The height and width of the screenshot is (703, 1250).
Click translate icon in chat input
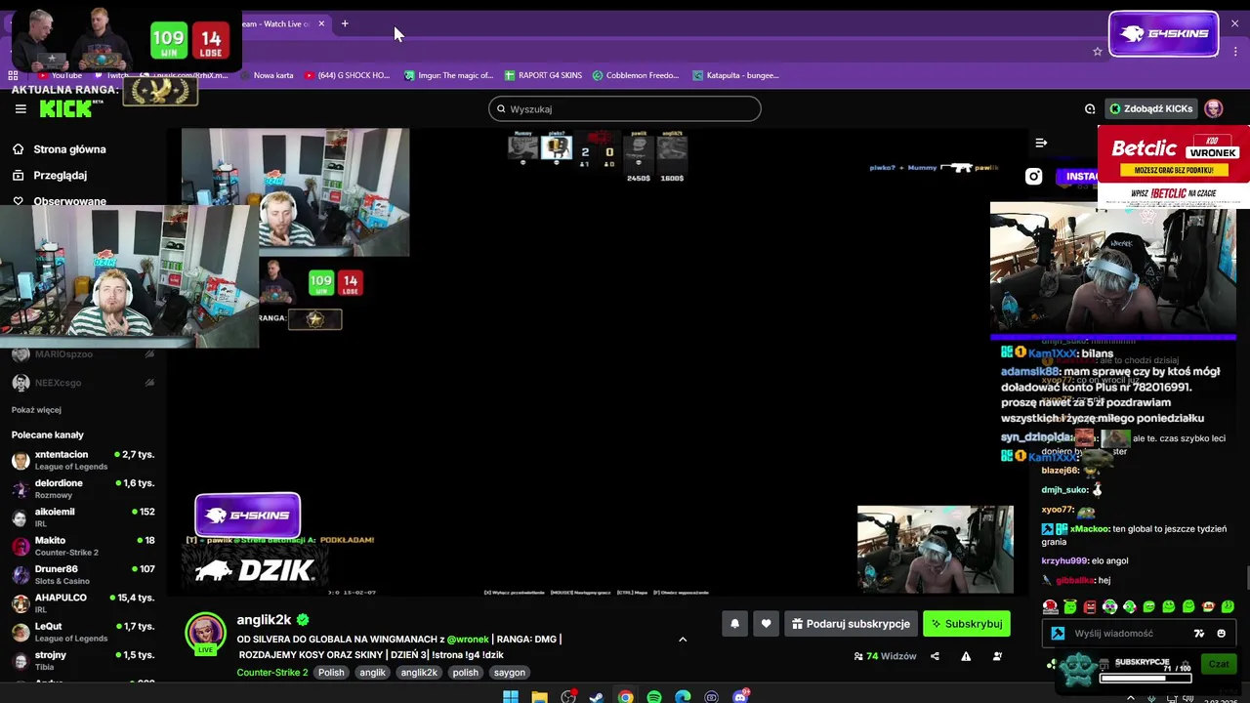click(x=1198, y=634)
